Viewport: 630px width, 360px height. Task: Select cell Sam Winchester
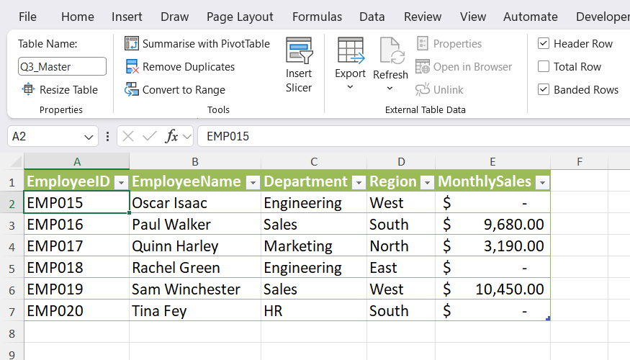coord(195,289)
